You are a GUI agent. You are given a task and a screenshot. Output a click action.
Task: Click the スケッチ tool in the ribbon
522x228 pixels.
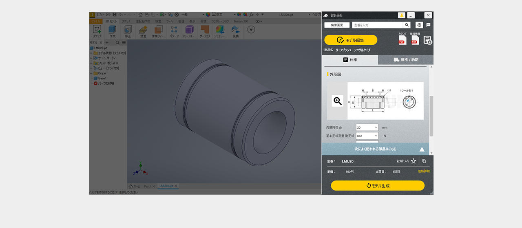[x=97, y=31]
